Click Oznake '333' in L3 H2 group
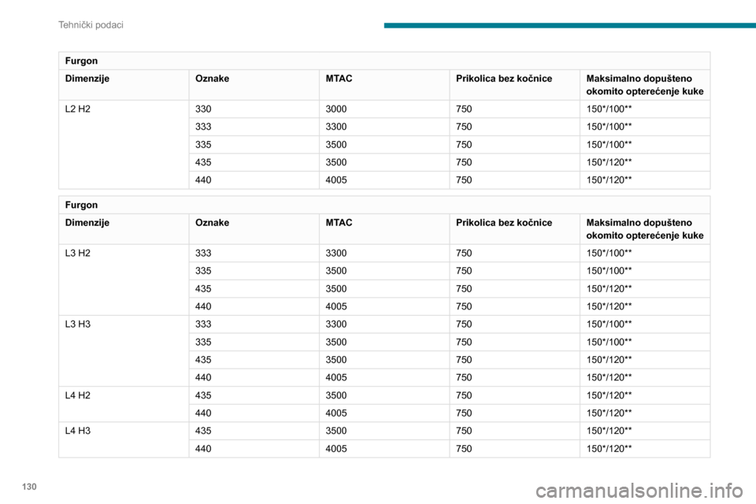This screenshot has width=756, height=504. tap(203, 254)
